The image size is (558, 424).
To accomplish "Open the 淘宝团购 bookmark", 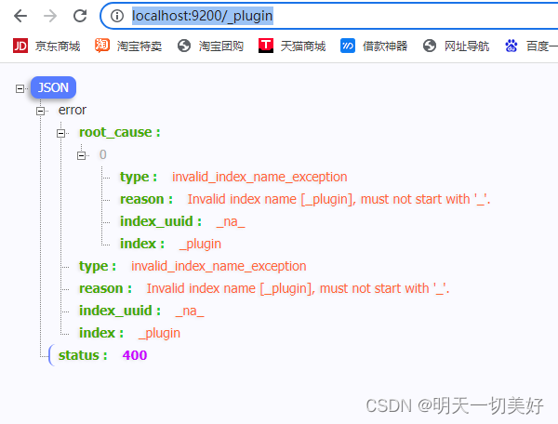I will (221, 46).
